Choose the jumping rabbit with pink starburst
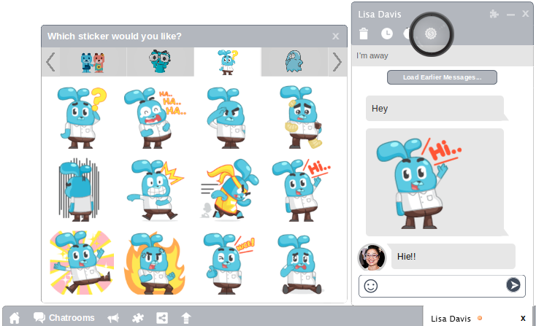Image resolution: width=536 pixels, height=326 pixels. pyautogui.click(x=81, y=263)
